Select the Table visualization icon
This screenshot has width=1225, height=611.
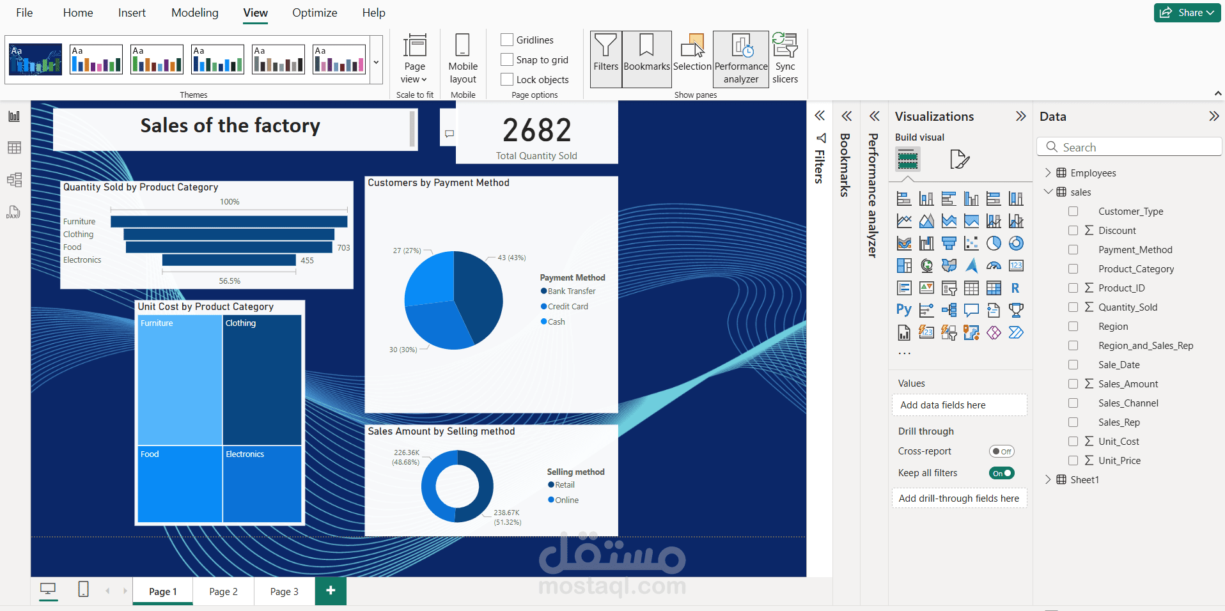(971, 288)
